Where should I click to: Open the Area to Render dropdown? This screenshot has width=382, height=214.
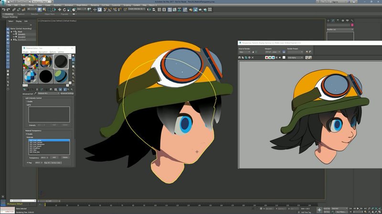pyautogui.click(x=244, y=52)
